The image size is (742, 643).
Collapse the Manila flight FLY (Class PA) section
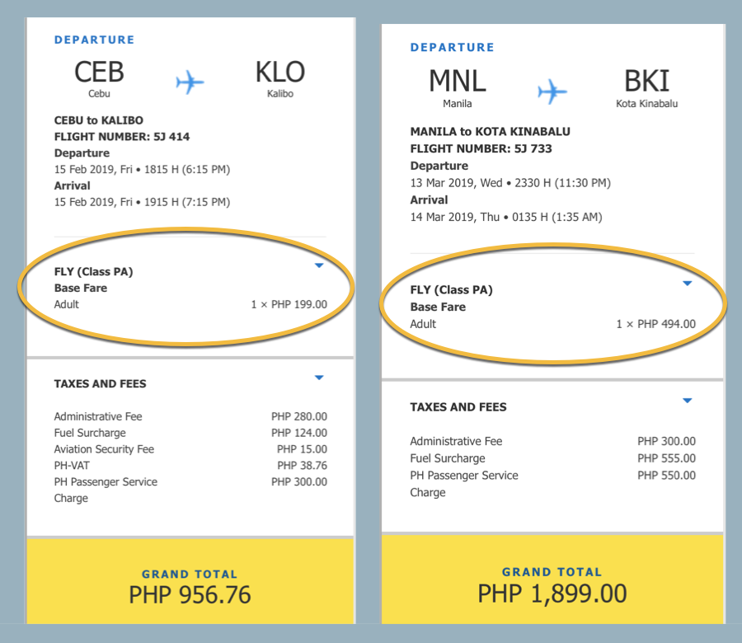(687, 284)
